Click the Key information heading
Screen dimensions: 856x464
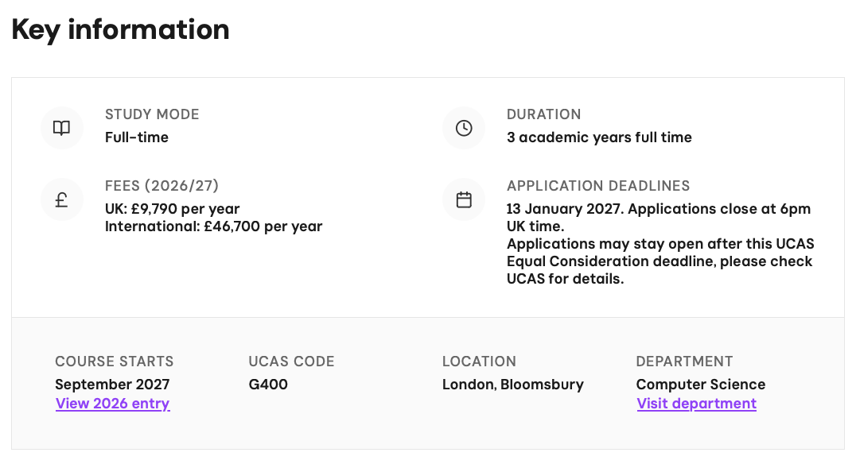tap(120, 29)
